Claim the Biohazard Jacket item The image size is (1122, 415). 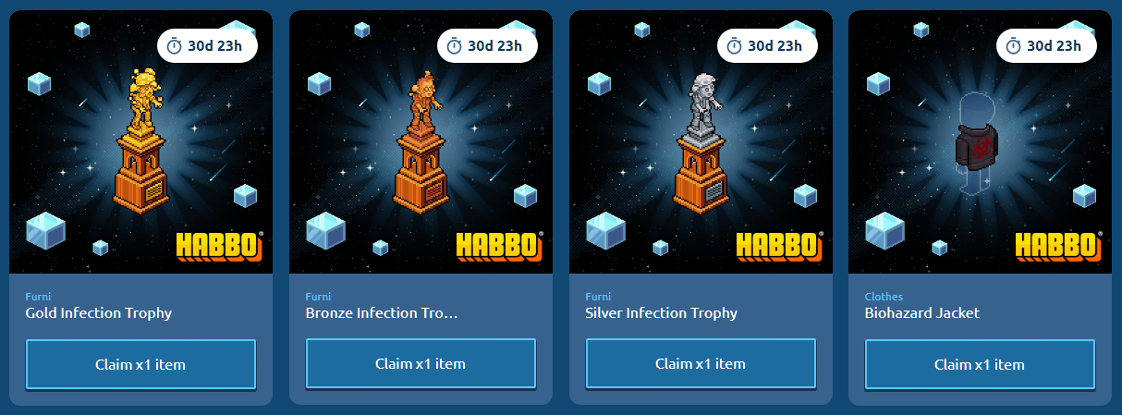(x=980, y=364)
